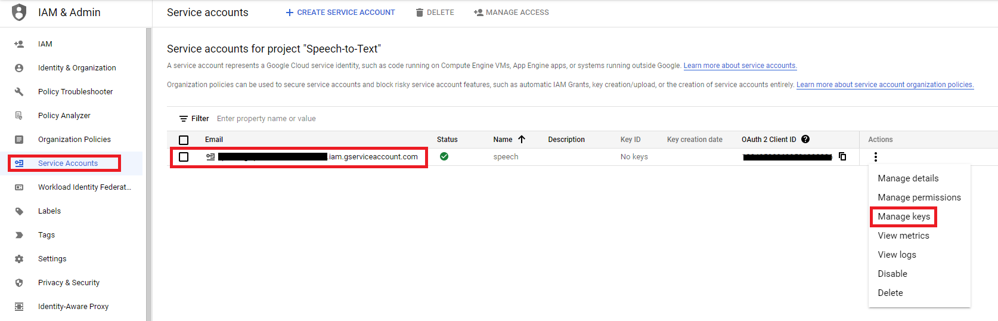Select Disable in the actions menu
The width and height of the screenshot is (998, 321).
click(x=892, y=274)
